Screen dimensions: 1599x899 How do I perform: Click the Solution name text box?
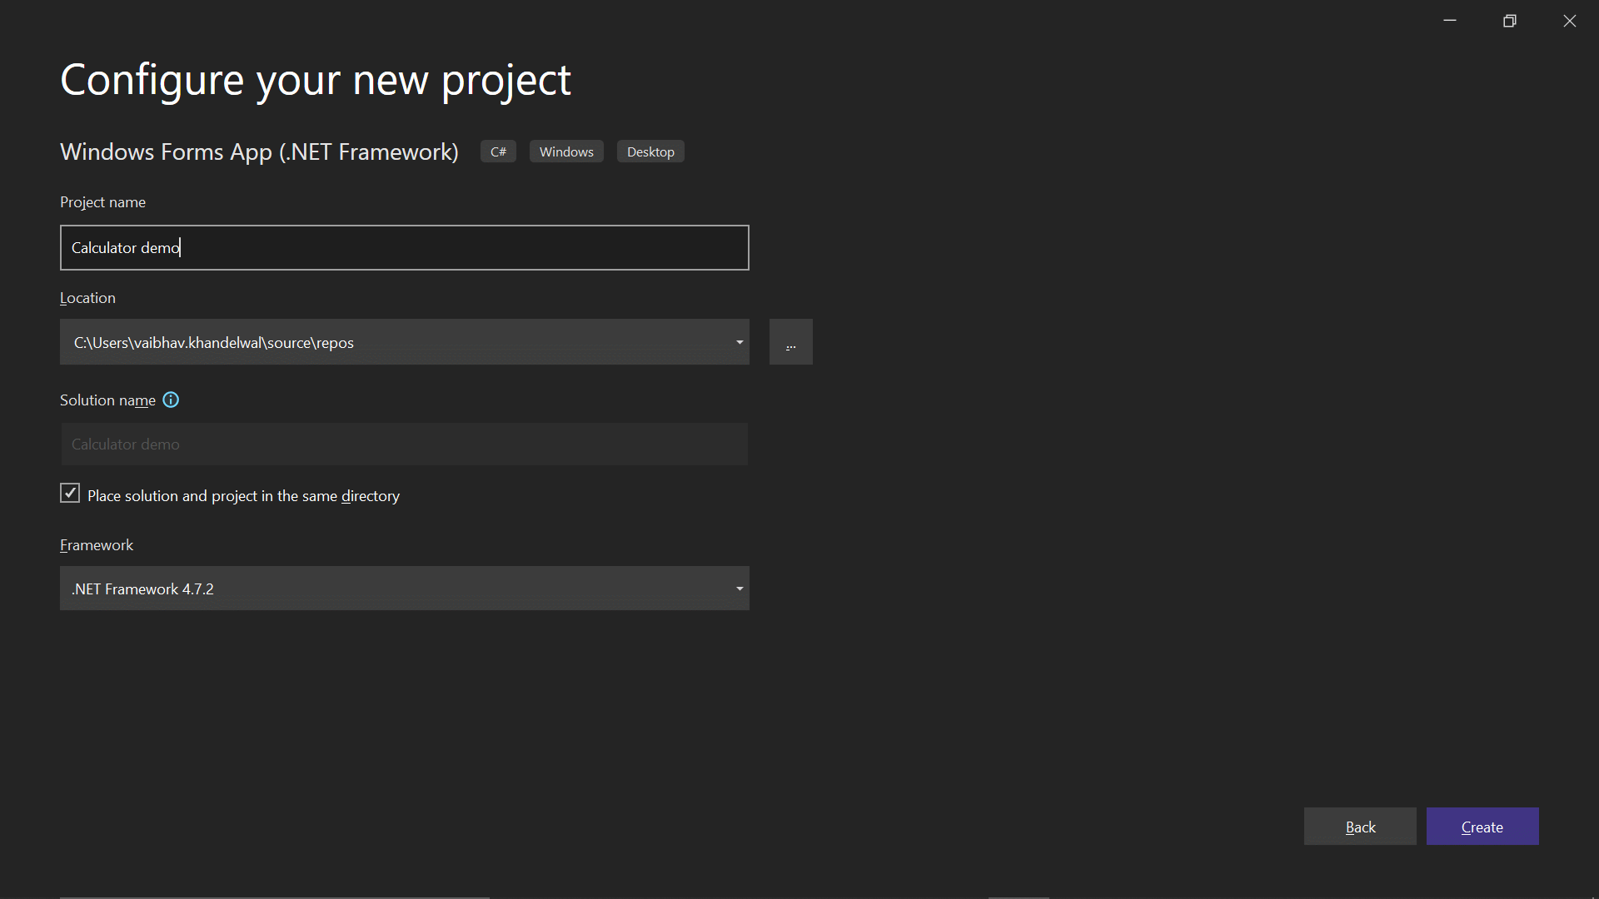click(404, 444)
